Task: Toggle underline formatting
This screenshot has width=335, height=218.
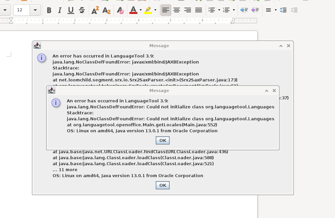Action: (x=71, y=10)
